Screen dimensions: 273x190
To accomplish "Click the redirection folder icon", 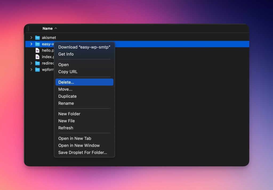I will tap(37, 63).
